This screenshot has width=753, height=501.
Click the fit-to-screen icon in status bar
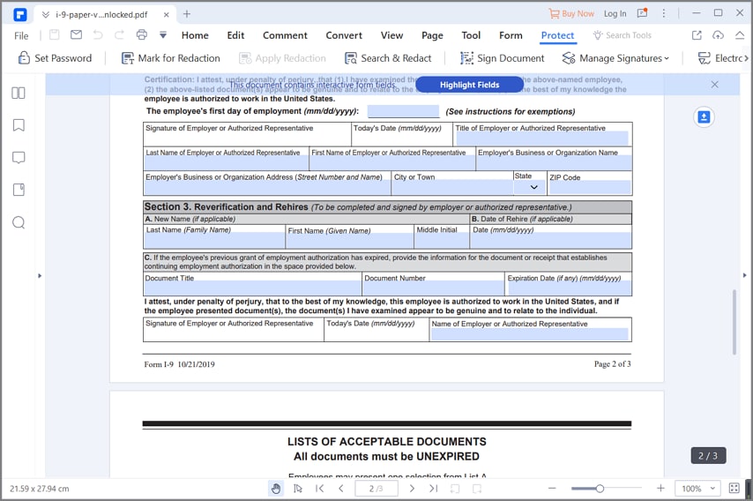[734, 489]
